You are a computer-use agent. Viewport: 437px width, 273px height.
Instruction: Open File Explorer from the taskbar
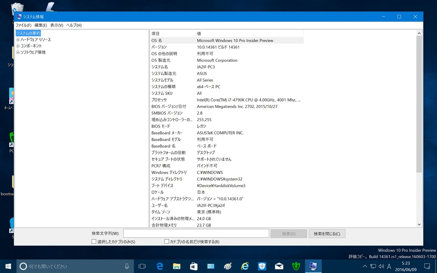tap(177, 266)
